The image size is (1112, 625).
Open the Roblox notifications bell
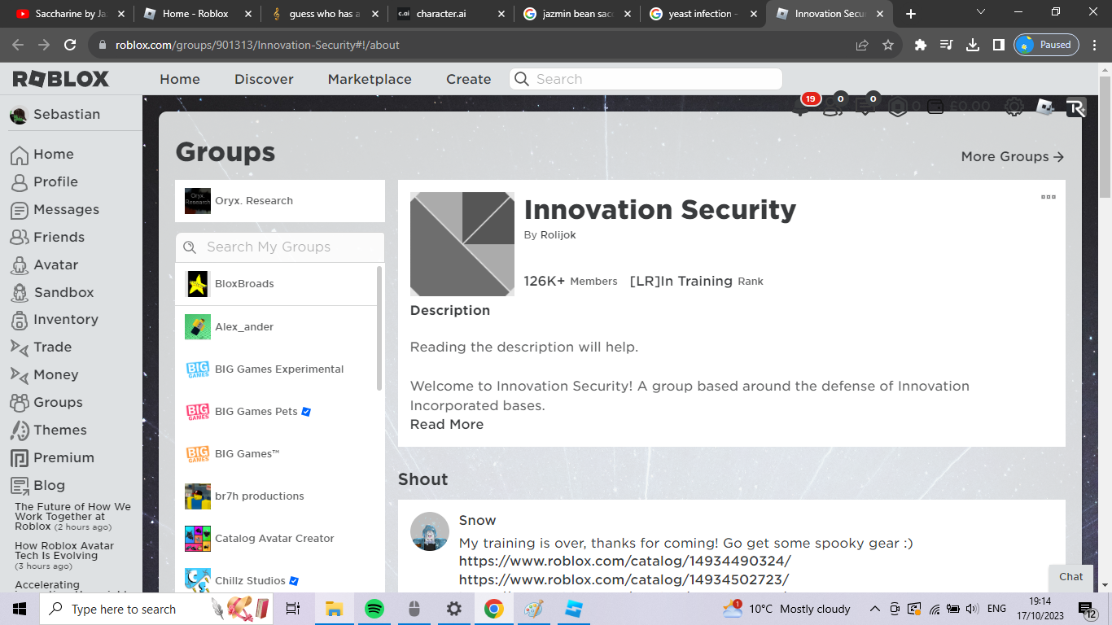[x=801, y=107]
